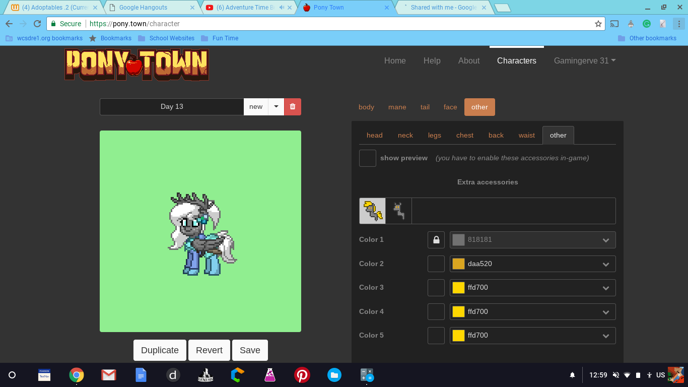Click the Color 2 goldenrod swatch

coord(458,264)
